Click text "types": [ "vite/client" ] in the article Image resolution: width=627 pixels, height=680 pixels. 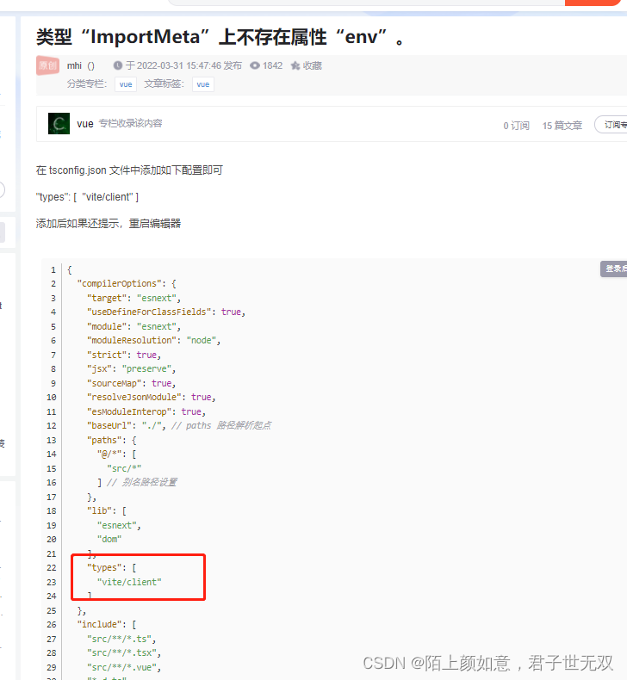87,197
